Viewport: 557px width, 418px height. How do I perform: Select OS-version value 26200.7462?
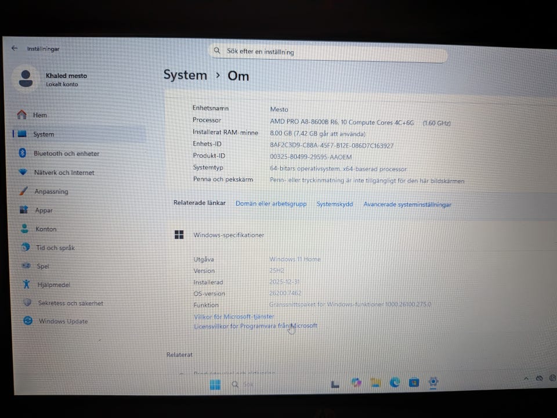click(x=285, y=293)
